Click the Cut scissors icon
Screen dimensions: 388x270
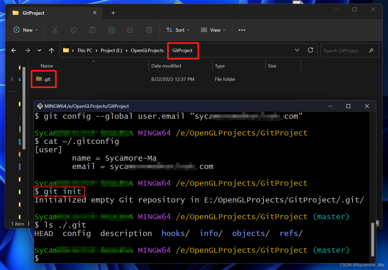click(55, 30)
